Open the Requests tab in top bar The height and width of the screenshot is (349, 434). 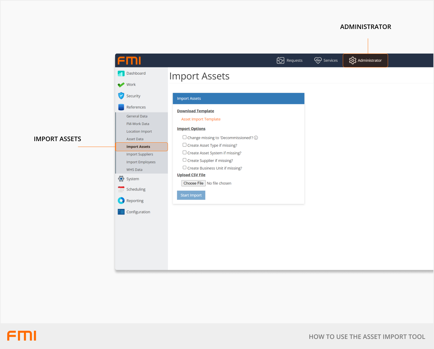coord(290,60)
